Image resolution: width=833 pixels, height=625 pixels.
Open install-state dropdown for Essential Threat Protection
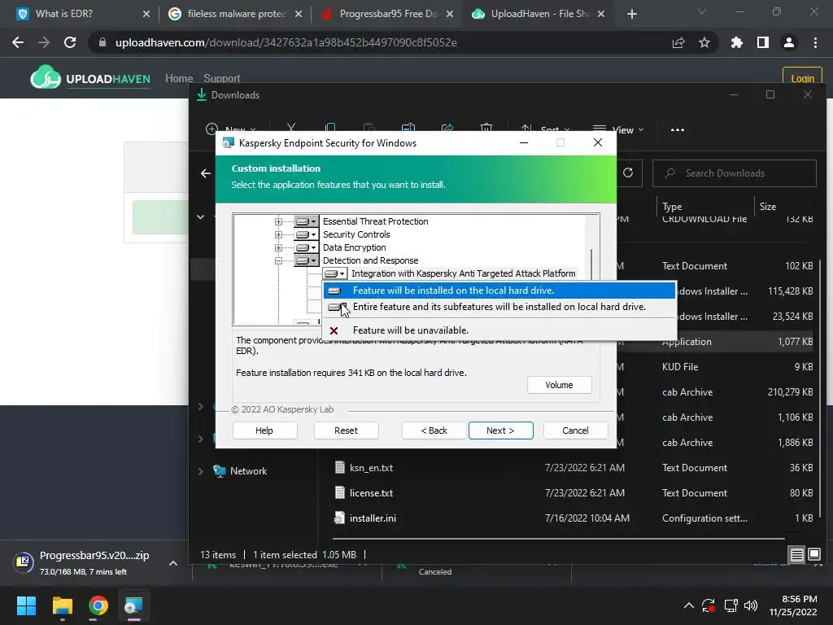pyautogui.click(x=306, y=221)
